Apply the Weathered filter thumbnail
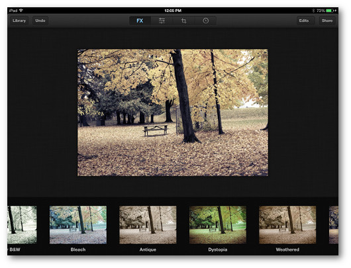 tap(287, 225)
